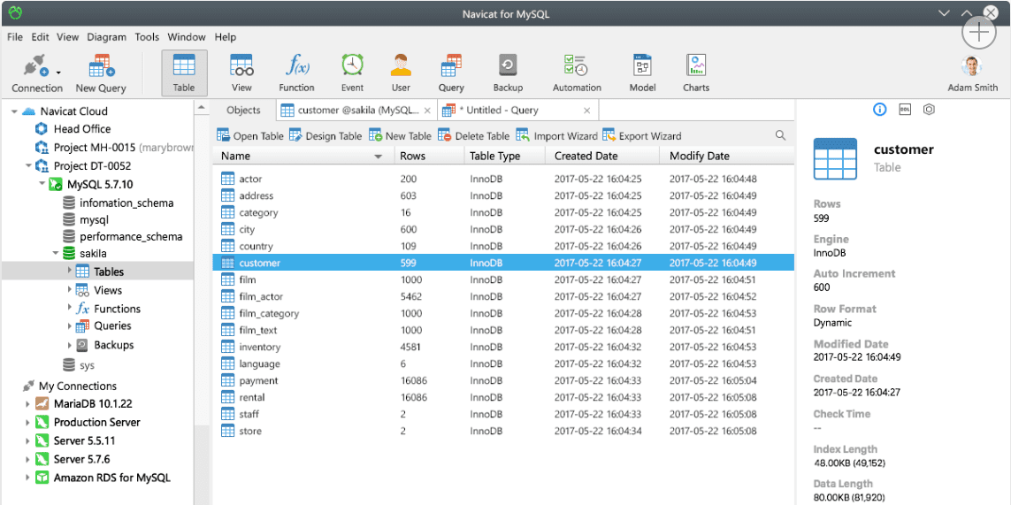Open the File menu
Viewport: 1011px width, 505px height.
coord(15,37)
